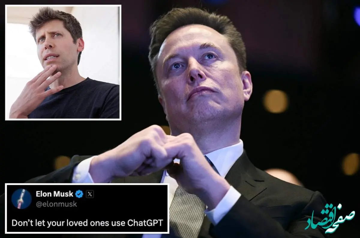
Task: Click the orange bokeh light beside the man's cheek
Action: coord(275,101)
